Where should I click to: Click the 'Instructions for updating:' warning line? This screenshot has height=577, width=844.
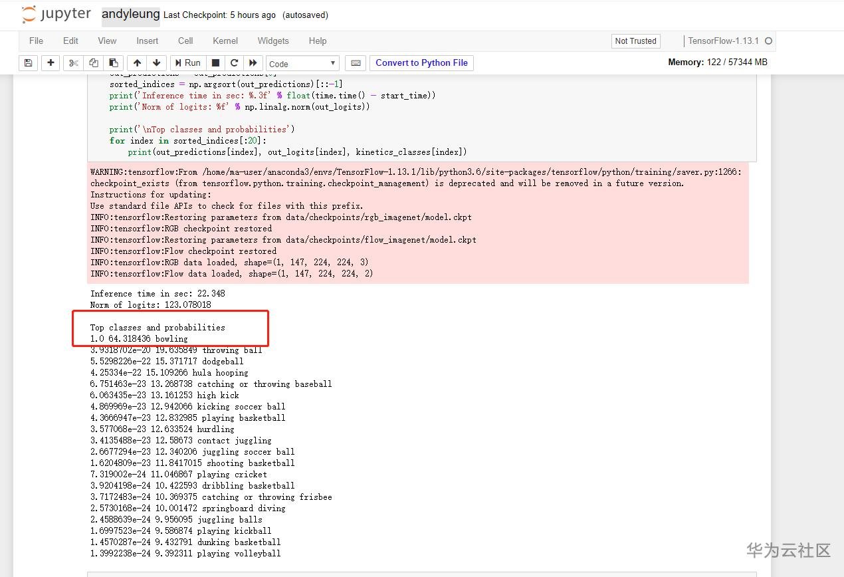pyautogui.click(x=151, y=195)
